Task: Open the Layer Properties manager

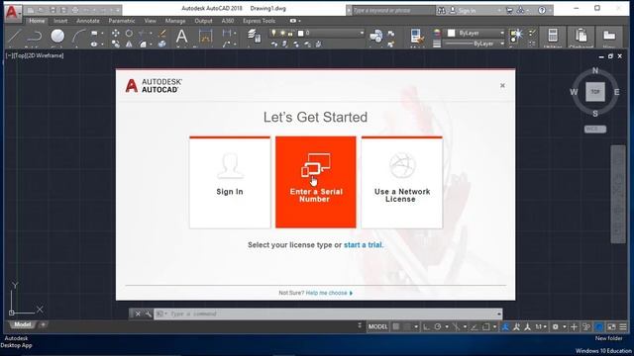Action: point(255,36)
